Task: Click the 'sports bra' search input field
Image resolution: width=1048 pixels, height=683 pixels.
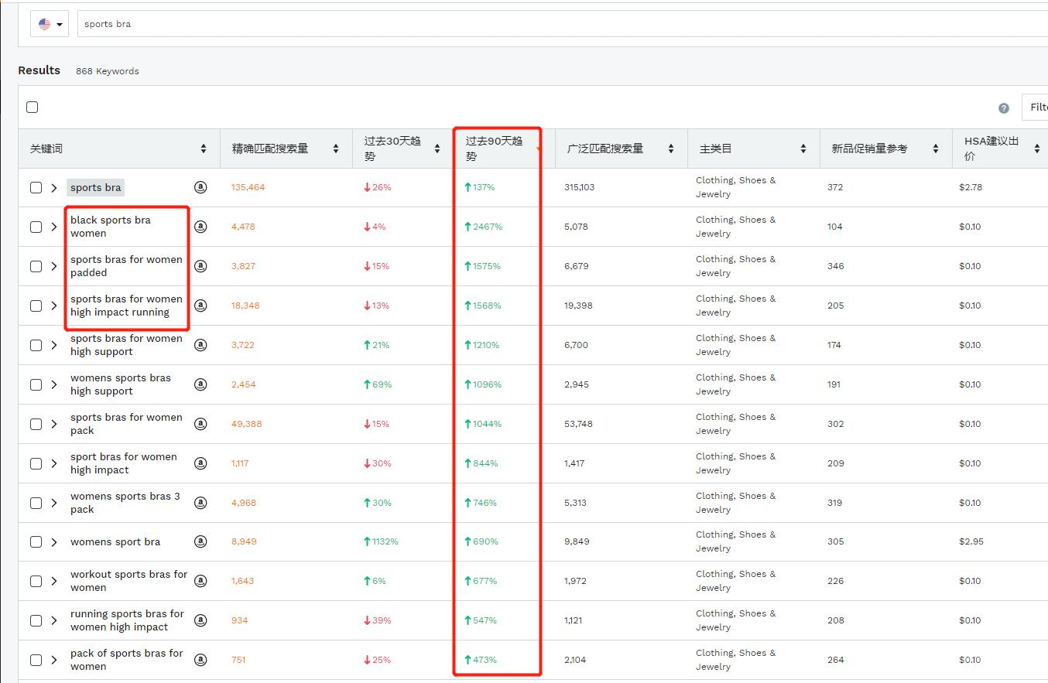Action: pyautogui.click(x=542, y=24)
